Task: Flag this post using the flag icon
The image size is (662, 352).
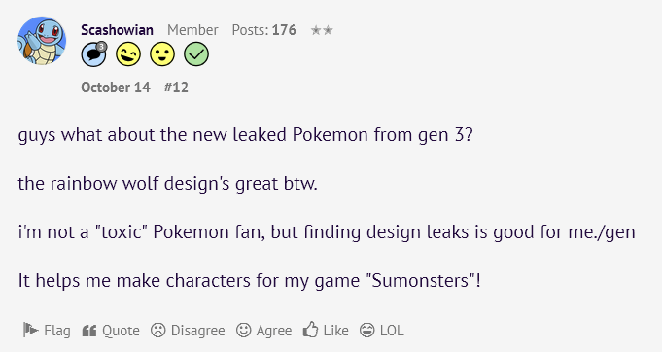Action: click(x=47, y=330)
